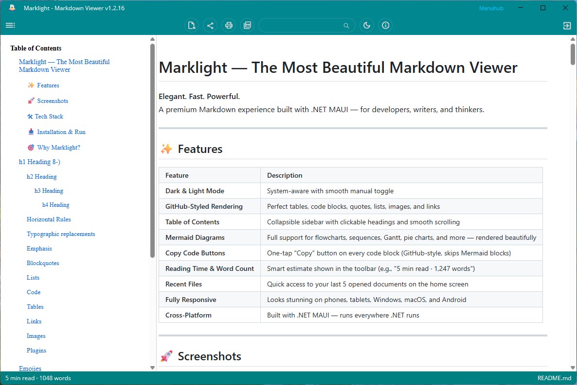This screenshot has height=385, width=577.
Task: Click the export to PDF icon
Action: point(247,25)
